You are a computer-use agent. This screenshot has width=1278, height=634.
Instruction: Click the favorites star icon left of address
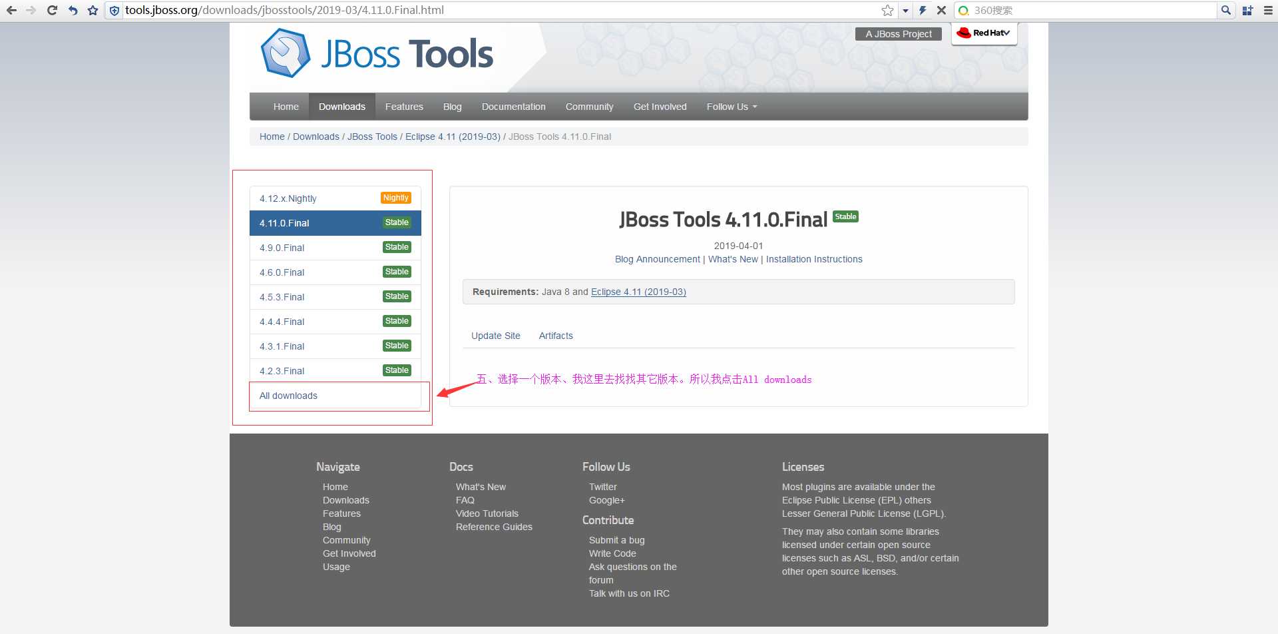point(93,10)
